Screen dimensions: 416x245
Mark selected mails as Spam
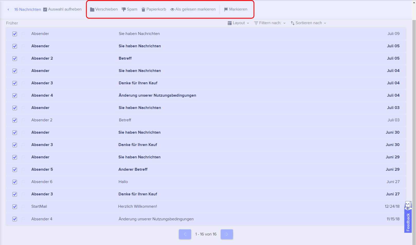(x=130, y=9)
